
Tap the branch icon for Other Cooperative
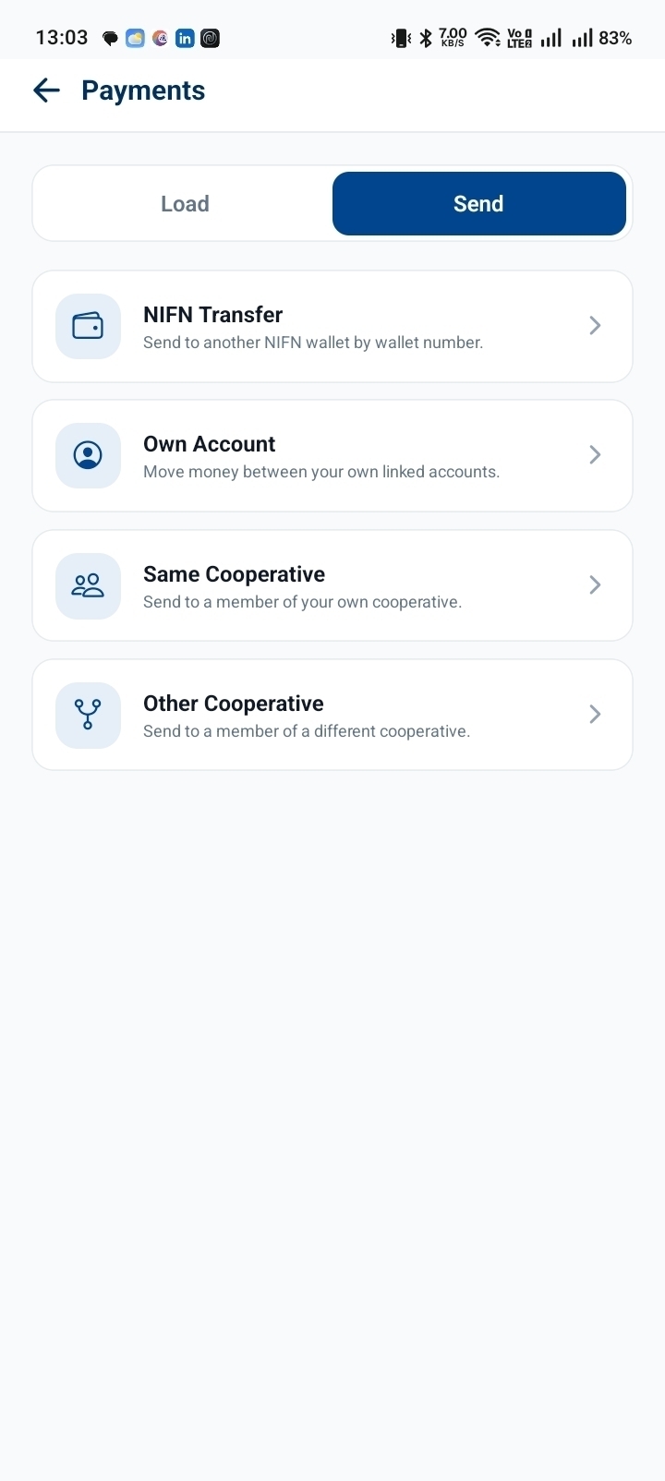[x=88, y=715]
